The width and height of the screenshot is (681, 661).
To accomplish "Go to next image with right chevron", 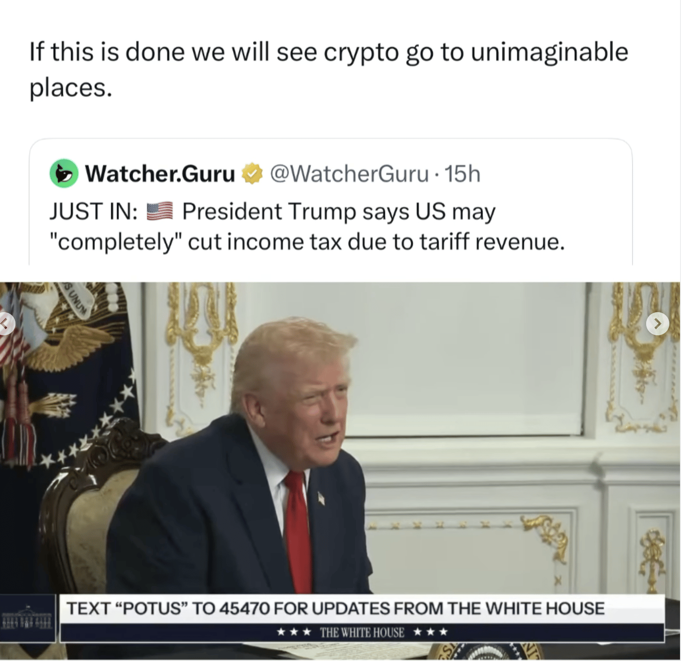I will coord(658,324).
